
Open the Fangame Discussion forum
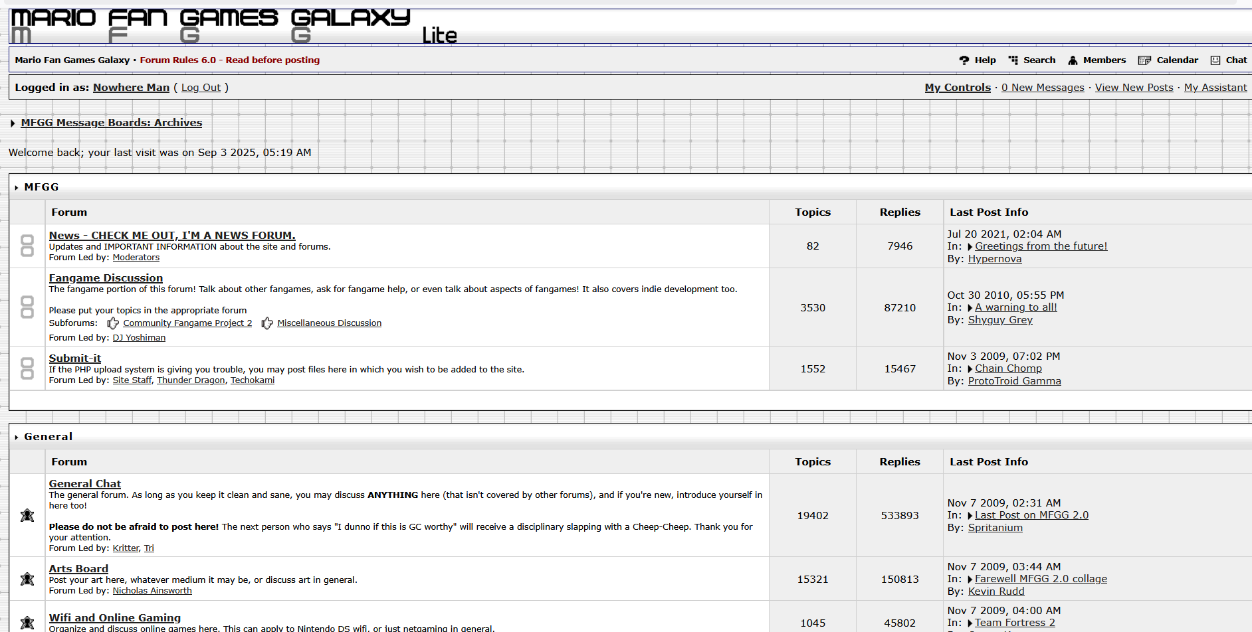click(x=106, y=278)
